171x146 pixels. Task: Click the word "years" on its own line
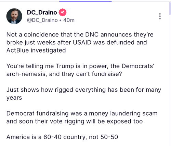coord(14,98)
